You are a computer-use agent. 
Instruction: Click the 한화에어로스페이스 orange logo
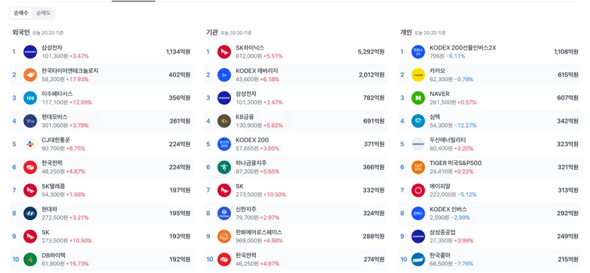[224, 236]
